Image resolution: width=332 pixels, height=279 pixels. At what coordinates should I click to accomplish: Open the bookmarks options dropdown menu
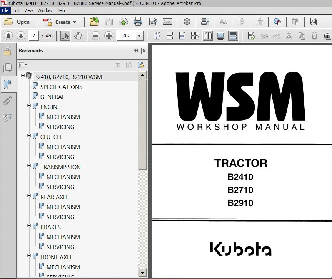(23, 65)
